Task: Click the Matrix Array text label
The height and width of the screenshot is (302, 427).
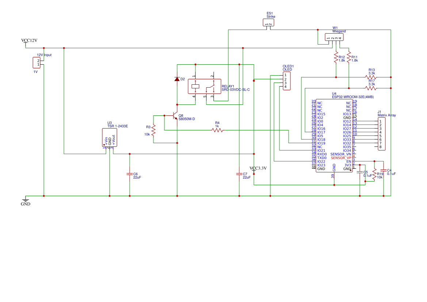Action: [x=387, y=115]
